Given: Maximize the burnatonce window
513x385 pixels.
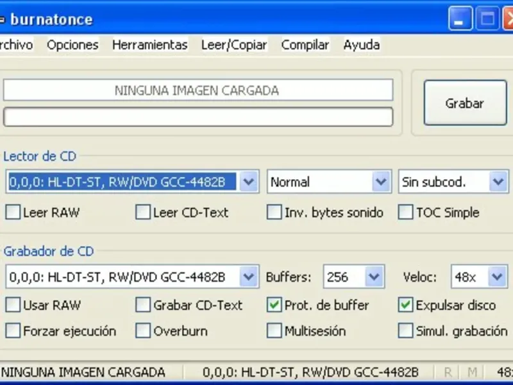Looking at the screenshot, I should tap(487, 19).
